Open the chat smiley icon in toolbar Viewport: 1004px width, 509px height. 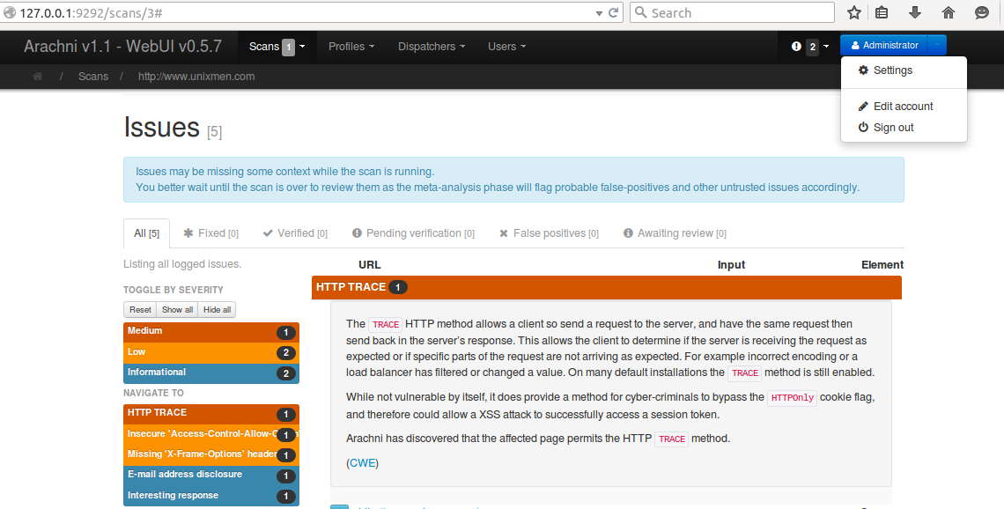click(x=982, y=12)
